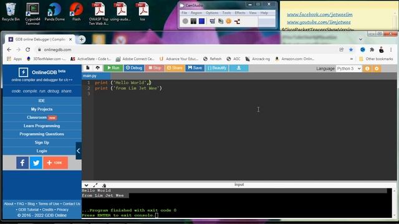The image size is (399, 224).
Task: Collapse the console with the down chevron
Action: (86, 185)
